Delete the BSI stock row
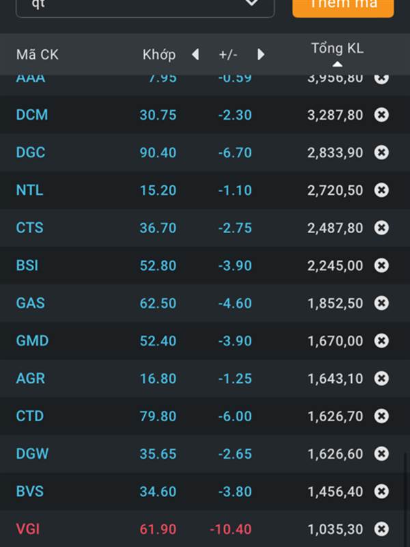The width and height of the screenshot is (410, 547). click(381, 265)
